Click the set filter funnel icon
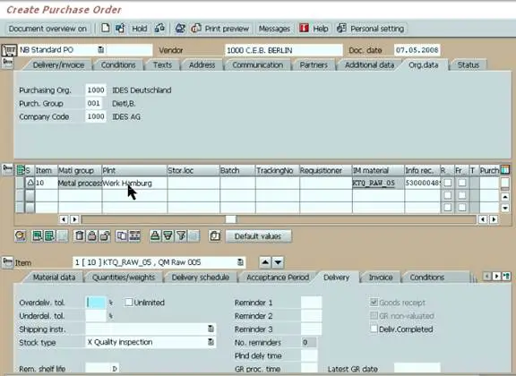The width and height of the screenshot is (516, 376). [x=181, y=235]
